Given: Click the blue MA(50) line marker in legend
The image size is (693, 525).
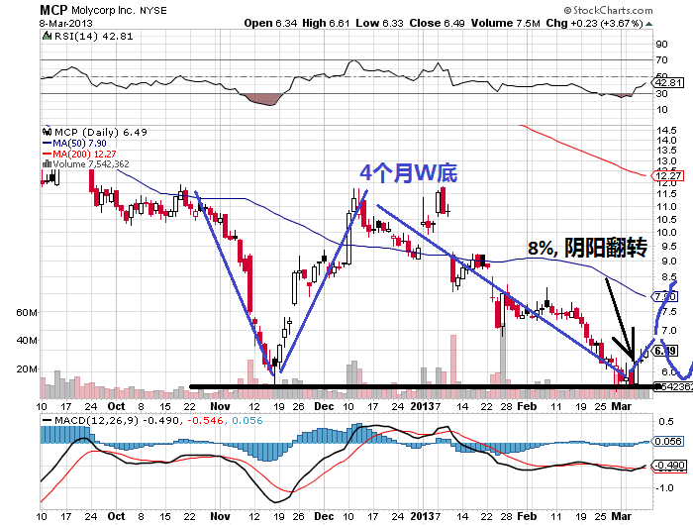Looking at the screenshot, I should (47, 144).
